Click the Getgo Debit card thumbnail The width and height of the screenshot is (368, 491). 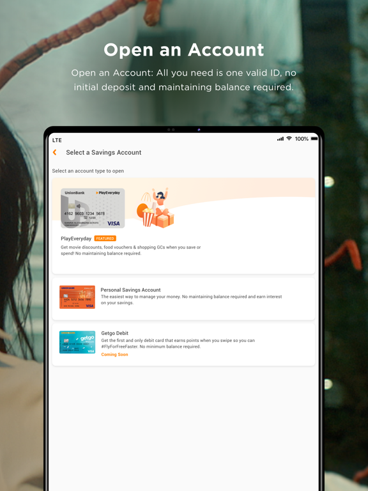click(x=77, y=342)
